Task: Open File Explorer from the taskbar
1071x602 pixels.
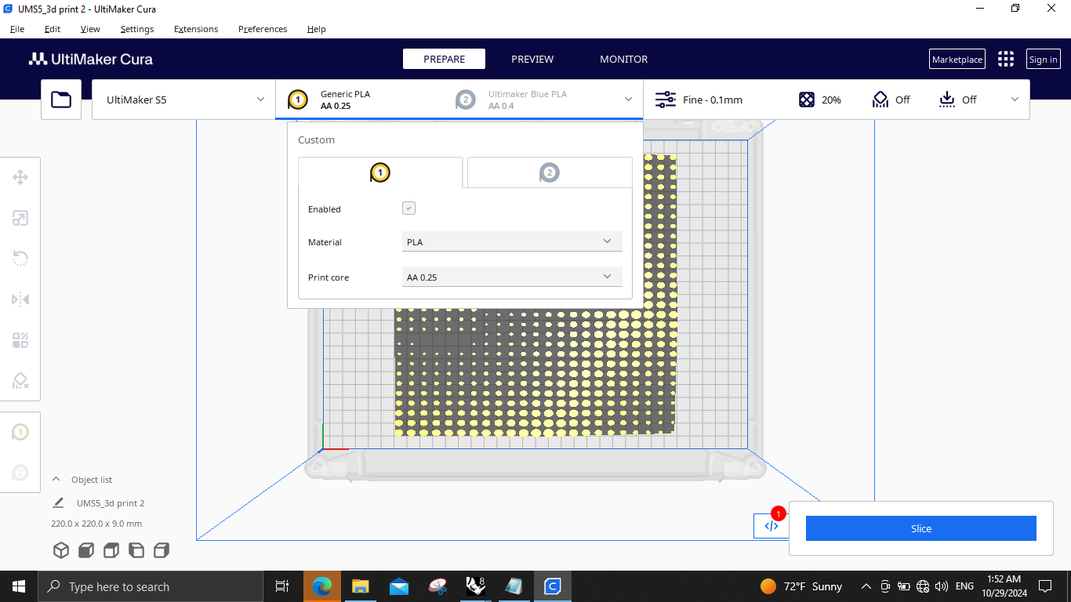Action: [x=361, y=586]
